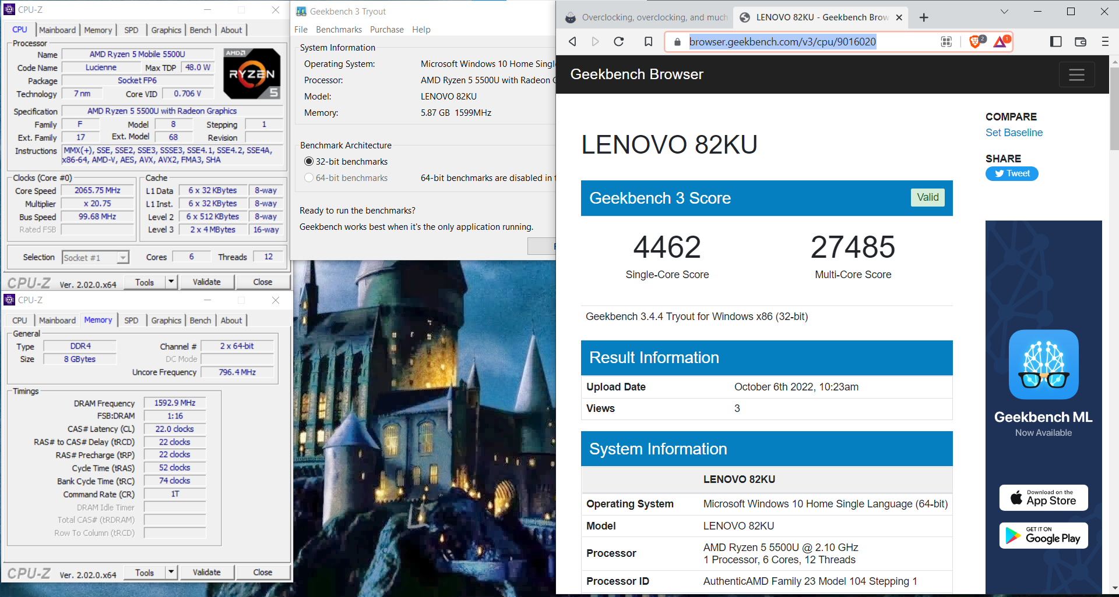This screenshot has height=597, width=1119.
Task: Click Get it on Google Play badge
Action: (x=1043, y=535)
